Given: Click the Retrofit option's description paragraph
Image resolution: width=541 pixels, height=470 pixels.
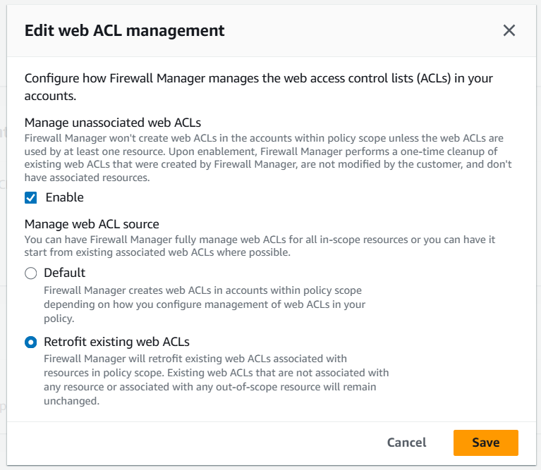Looking at the screenshot, I should [x=216, y=380].
